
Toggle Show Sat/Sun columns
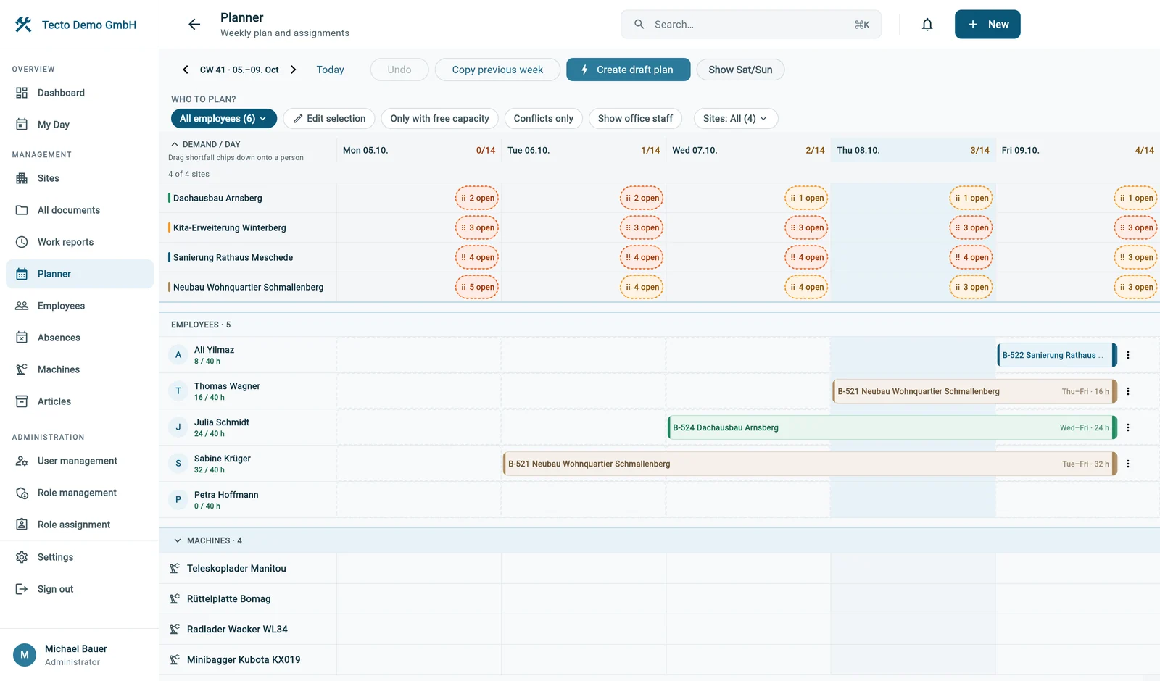pyautogui.click(x=740, y=70)
